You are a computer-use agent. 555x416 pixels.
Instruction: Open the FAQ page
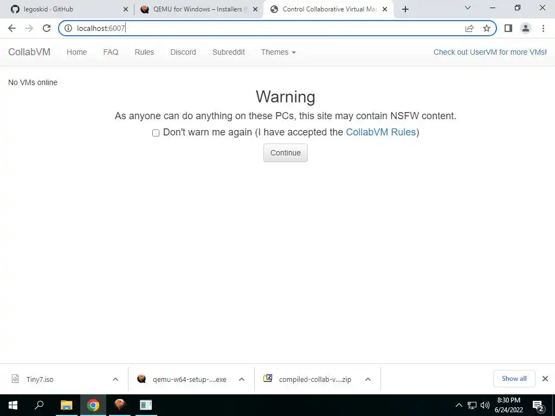(111, 52)
